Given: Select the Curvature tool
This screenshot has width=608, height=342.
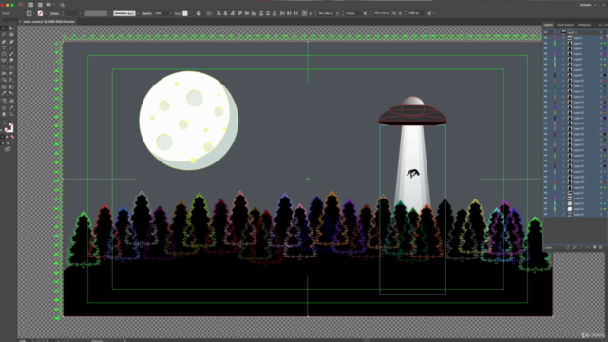Looking at the screenshot, I should click(11, 42).
